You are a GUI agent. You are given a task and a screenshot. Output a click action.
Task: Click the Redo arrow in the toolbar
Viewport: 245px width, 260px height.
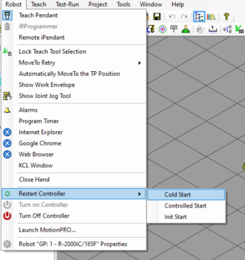(x=184, y=17)
